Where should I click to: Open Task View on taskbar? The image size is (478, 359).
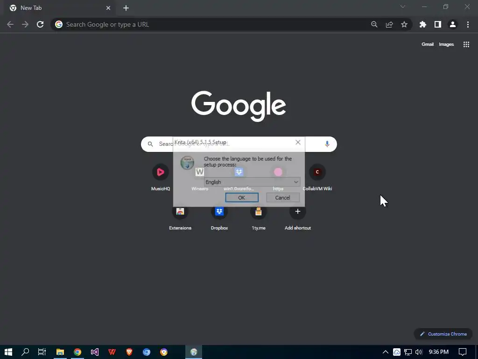click(x=42, y=352)
